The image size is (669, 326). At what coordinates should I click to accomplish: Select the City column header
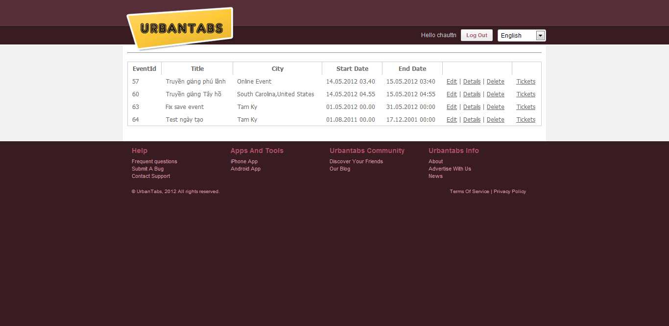278,69
